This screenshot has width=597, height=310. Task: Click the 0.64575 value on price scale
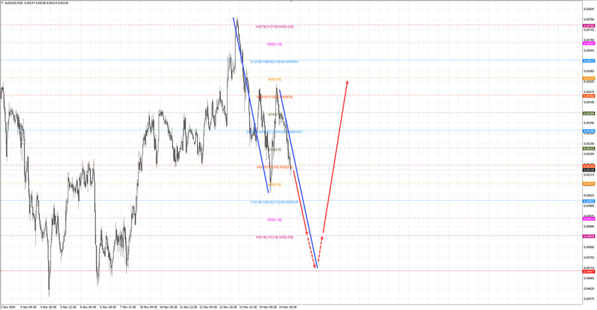[589, 299]
